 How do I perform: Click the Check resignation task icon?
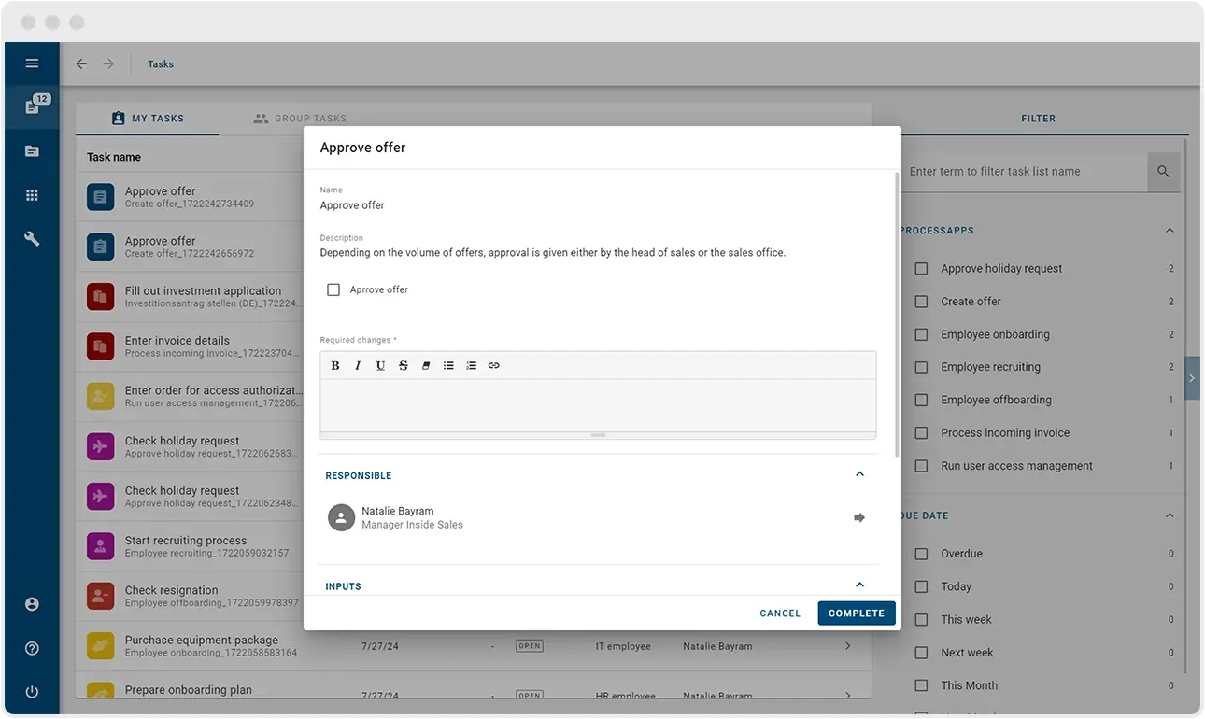(x=100, y=596)
